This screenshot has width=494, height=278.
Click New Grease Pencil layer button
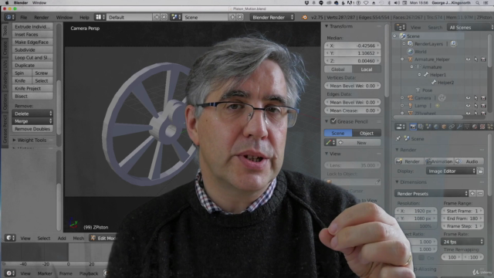pos(358,143)
